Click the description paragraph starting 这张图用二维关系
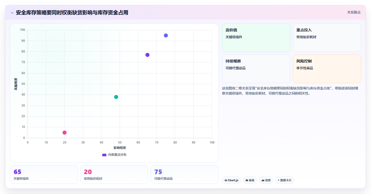371x194 pixels. click(x=290, y=91)
